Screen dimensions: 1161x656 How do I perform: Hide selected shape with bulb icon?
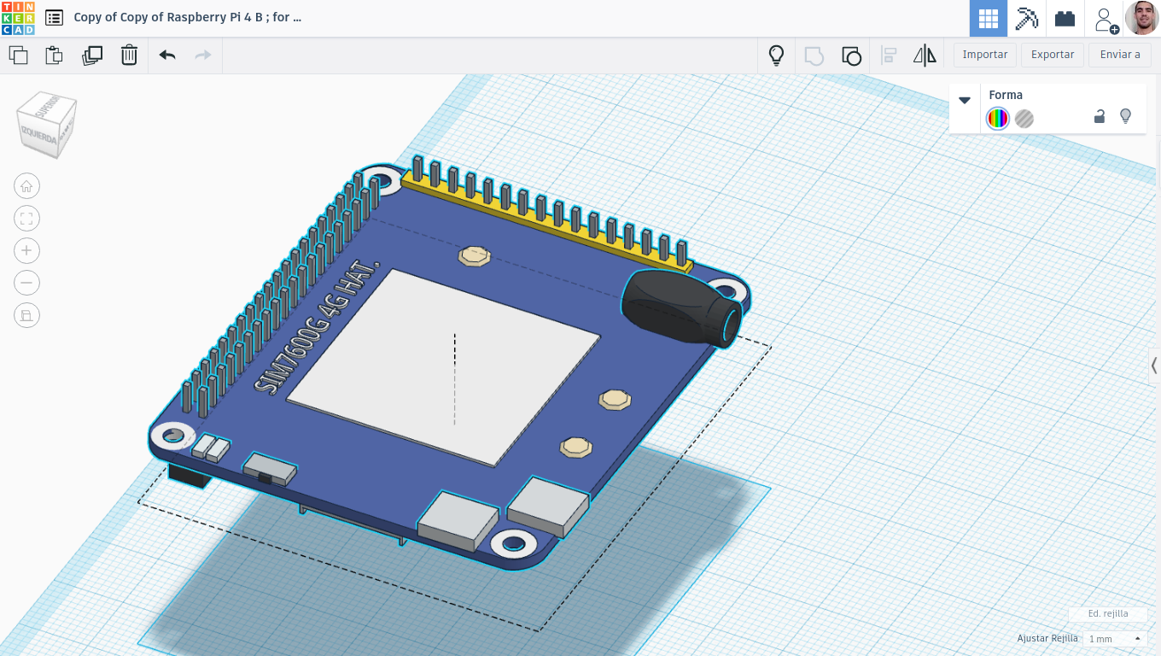[x=1125, y=116]
